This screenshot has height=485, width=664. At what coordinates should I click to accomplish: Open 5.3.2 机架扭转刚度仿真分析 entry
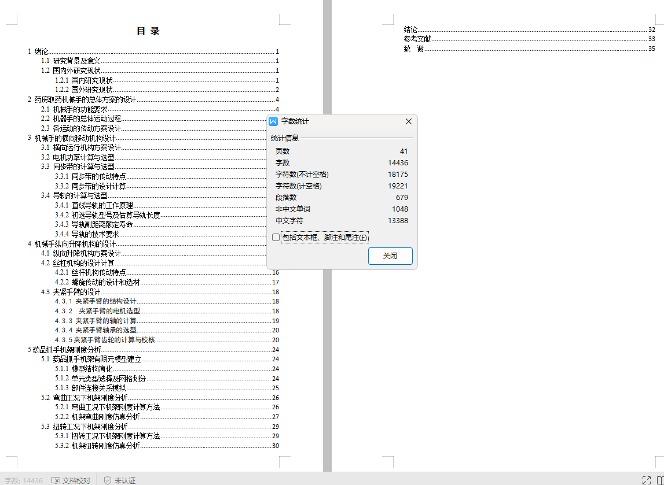pos(98,445)
